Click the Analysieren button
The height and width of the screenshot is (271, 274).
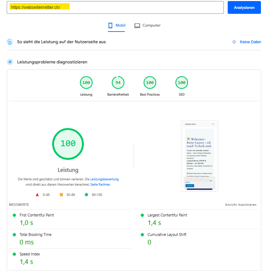[x=244, y=7]
